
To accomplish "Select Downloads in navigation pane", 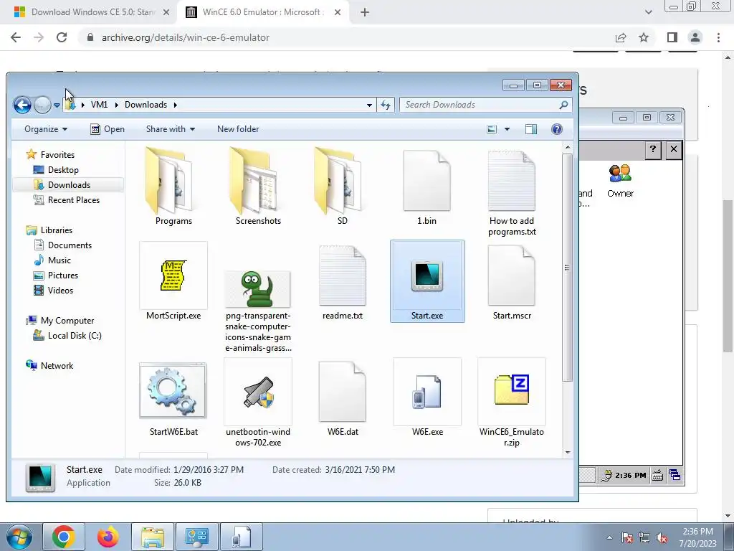I will [68, 184].
